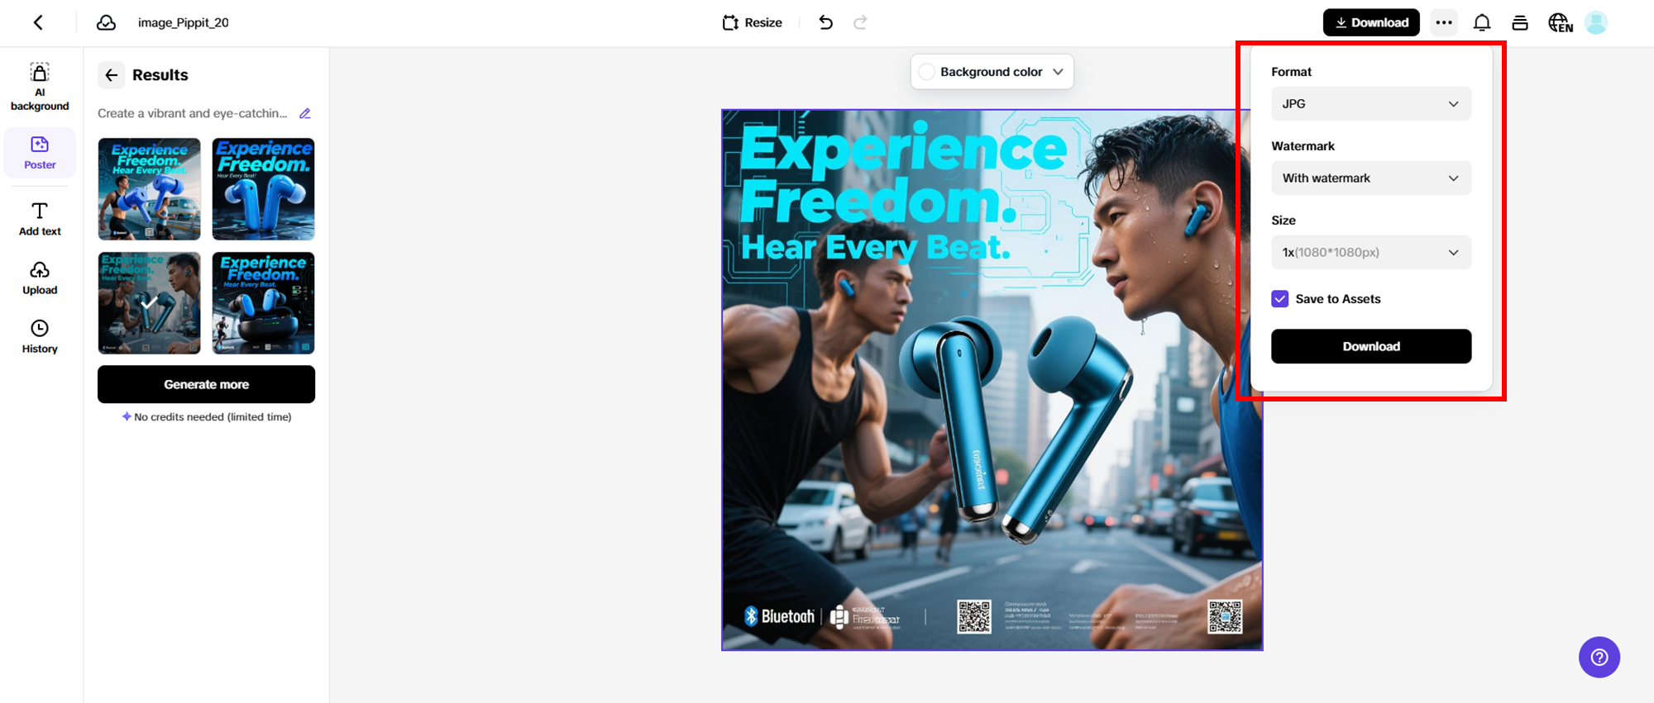
Task: Open the Format dropdown showing JPG
Action: coord(1371,104)
